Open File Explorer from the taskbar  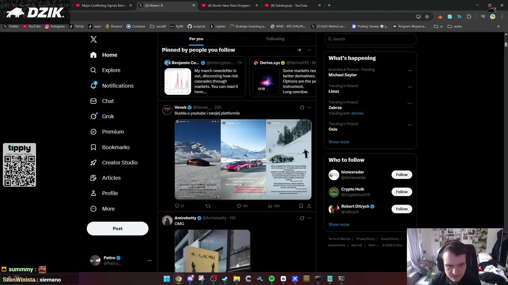(x=237, y=279)
